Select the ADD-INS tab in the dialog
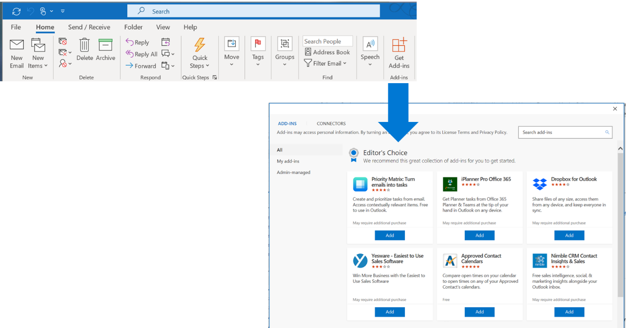Image resolution: width=626 pixels, height=328 pixels. pos(287,123)
